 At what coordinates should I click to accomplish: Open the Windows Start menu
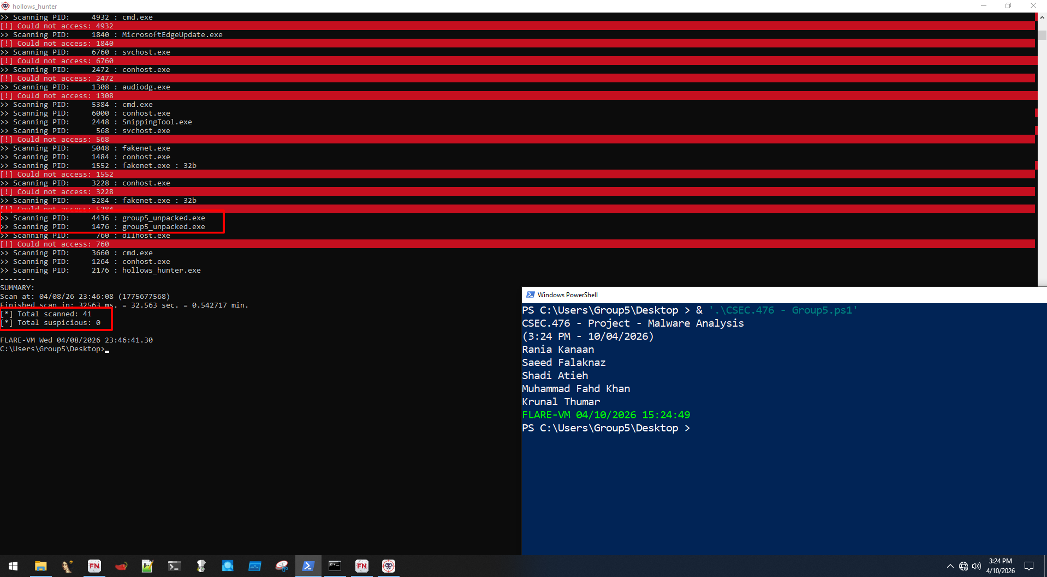coord(13,566)
